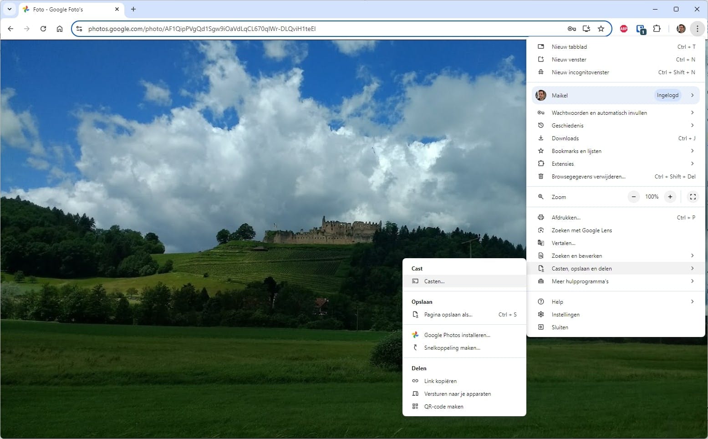Screen dimensions: 708x439
Task: Select Versturen naar je apparaten
Action: [464, 393]
